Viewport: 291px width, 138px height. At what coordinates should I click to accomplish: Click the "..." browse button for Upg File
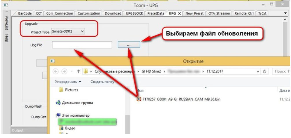click(x=129, y=45)
